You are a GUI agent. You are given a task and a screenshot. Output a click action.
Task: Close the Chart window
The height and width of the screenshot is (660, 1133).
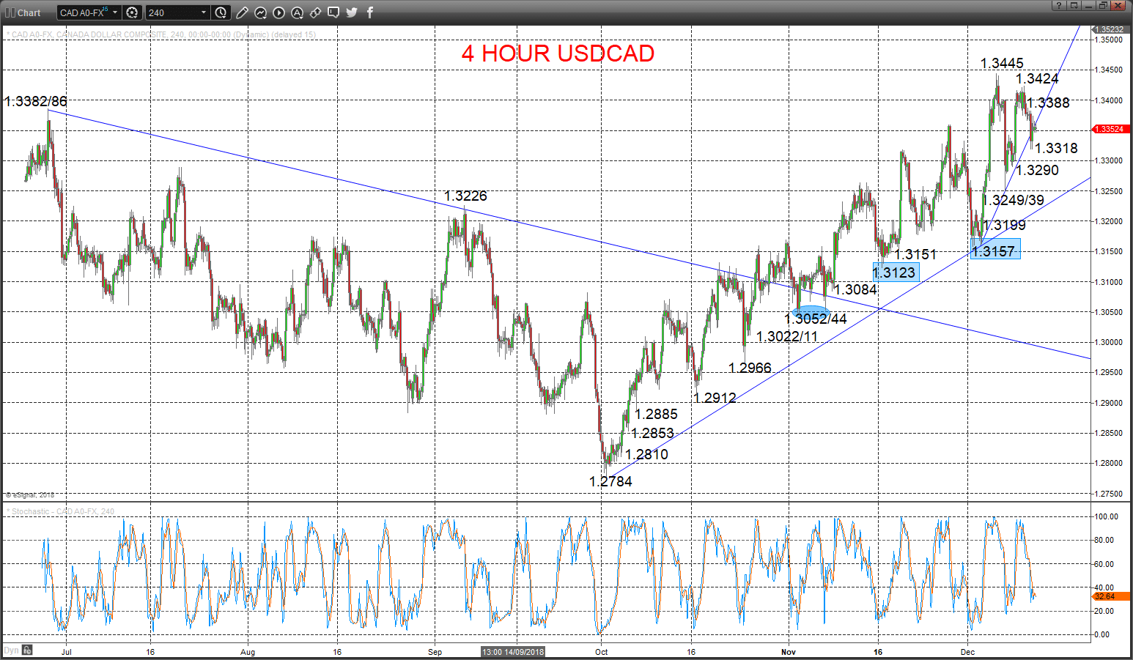(1118, 5)
